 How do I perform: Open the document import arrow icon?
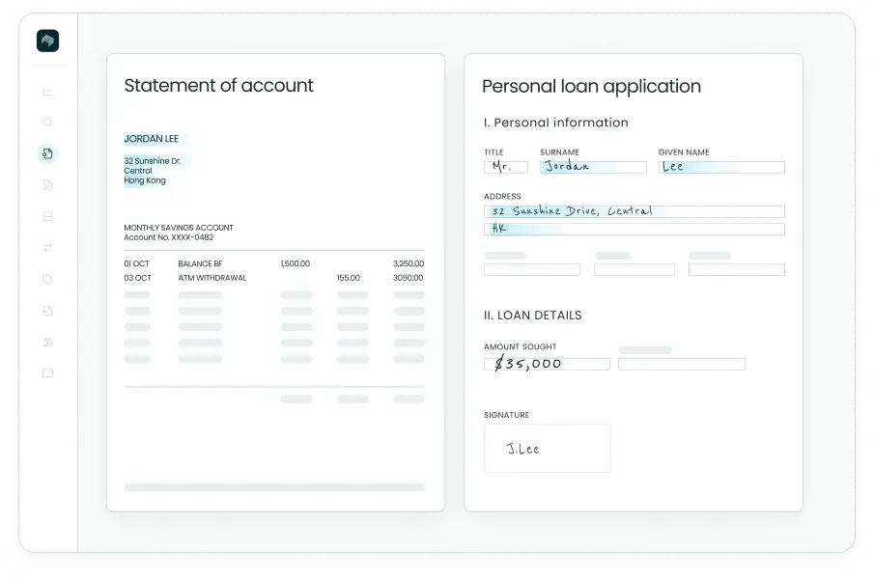48,311
